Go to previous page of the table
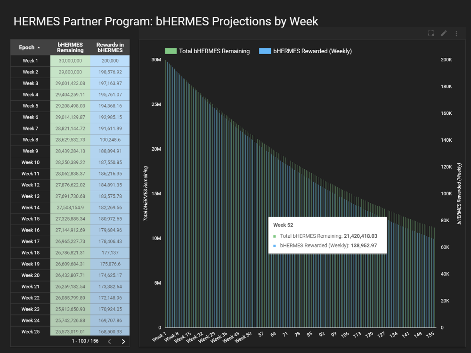This screenshot has height=353, width=471. tap(109, 341)
